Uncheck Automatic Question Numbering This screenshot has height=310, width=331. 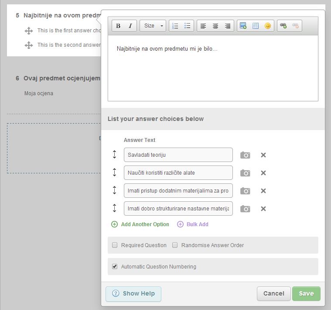pyautogui.click(x=115, y=266)
